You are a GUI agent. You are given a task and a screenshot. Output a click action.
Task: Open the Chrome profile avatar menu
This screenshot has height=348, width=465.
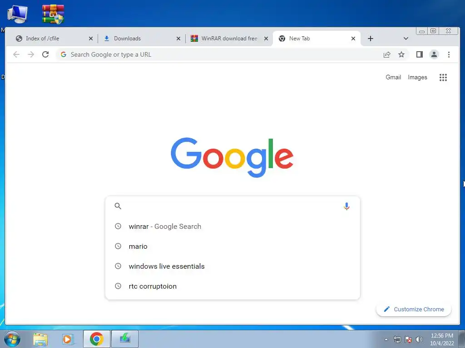click(434, 54)
